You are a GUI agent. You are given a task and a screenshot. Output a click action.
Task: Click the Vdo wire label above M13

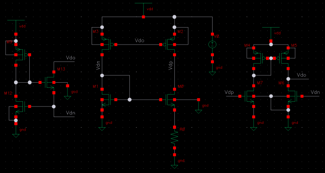70,58
